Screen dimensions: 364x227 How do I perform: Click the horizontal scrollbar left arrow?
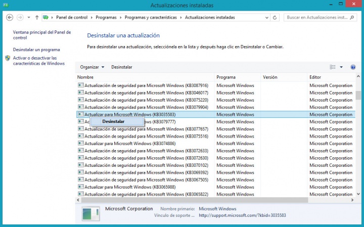[78, 200]
